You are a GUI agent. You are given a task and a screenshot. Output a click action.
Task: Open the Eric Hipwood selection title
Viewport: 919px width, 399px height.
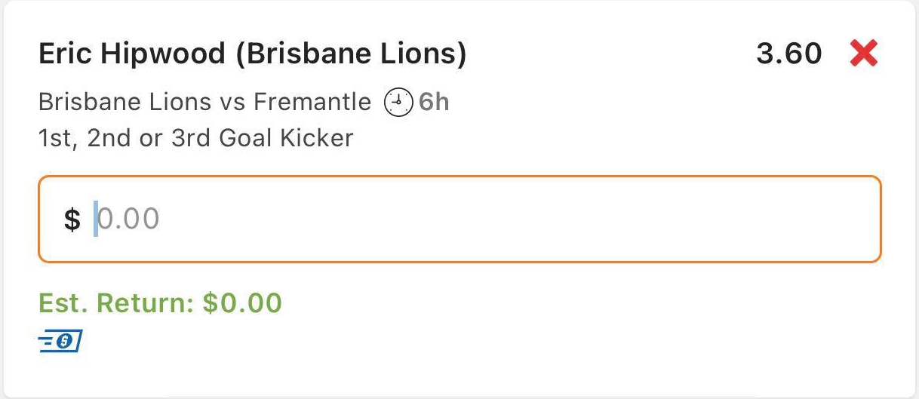[252, 54]
